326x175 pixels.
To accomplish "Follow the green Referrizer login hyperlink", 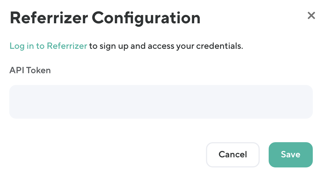I will pyautogui.click(x=48, y=46).
